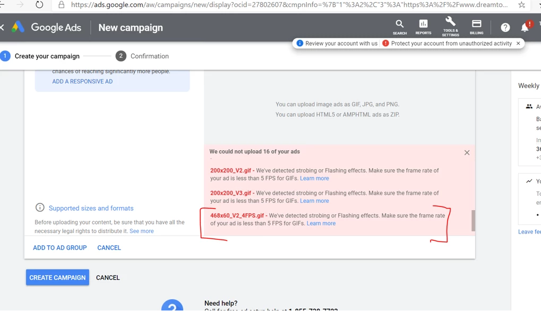The image size is (541, 311).
Task: Dismiss the upload error message
Action: 467,153
